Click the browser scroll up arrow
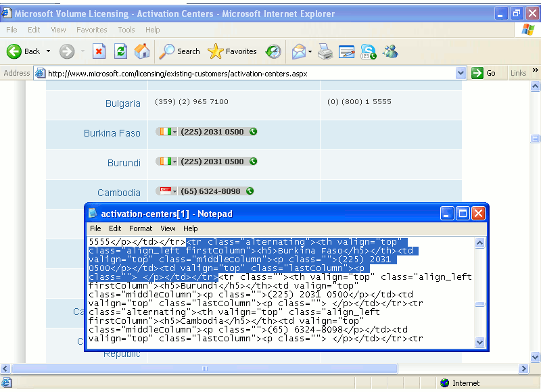The height and width of the screenshot is (392, 541). pos(535,87)
